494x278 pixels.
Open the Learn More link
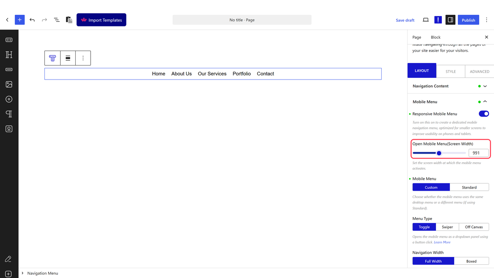pyautogui.click(x=442, y=242)
